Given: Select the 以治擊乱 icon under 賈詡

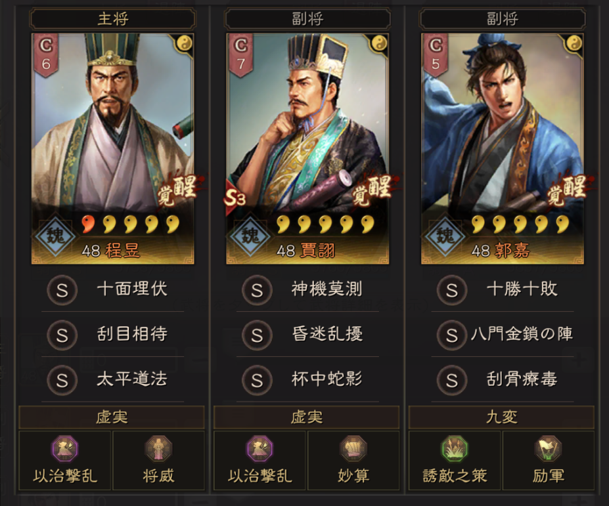Looking at the screenshot, I should pos(260,449).
